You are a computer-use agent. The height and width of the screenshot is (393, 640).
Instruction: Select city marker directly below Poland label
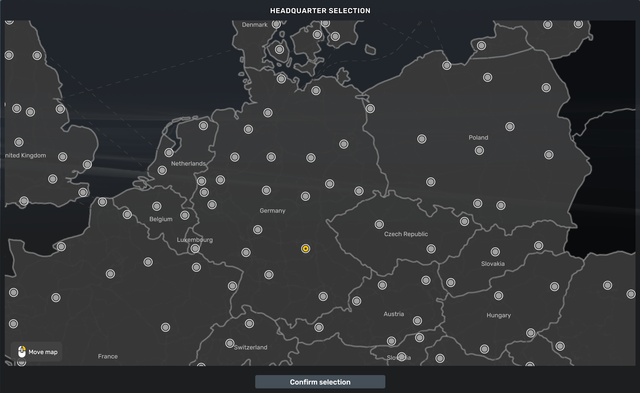[x=479, y=151]
